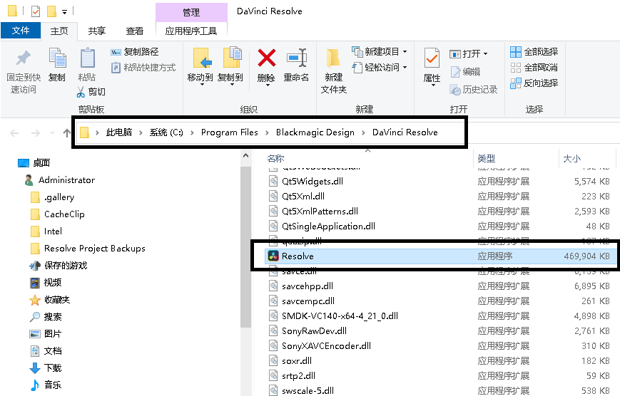Viewport: 620px width, 396px height.
Task: Click Invert selection (反向选择)
Action: 534,83
